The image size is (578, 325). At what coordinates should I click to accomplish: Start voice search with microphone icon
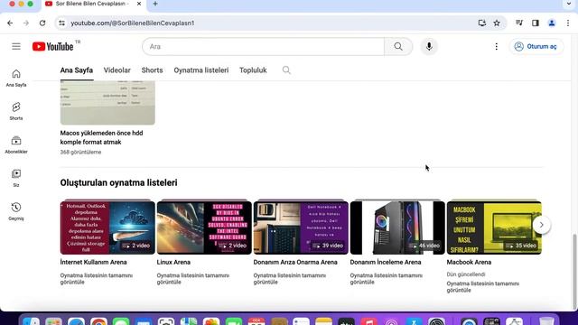(429, 46)
